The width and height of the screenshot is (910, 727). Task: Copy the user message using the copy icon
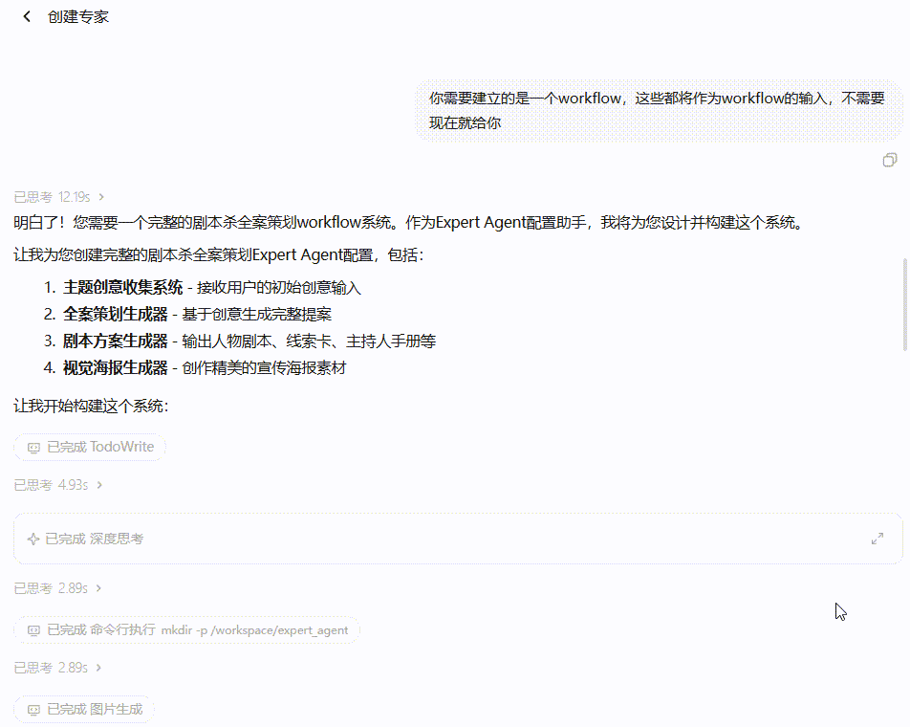pos(891,159)
